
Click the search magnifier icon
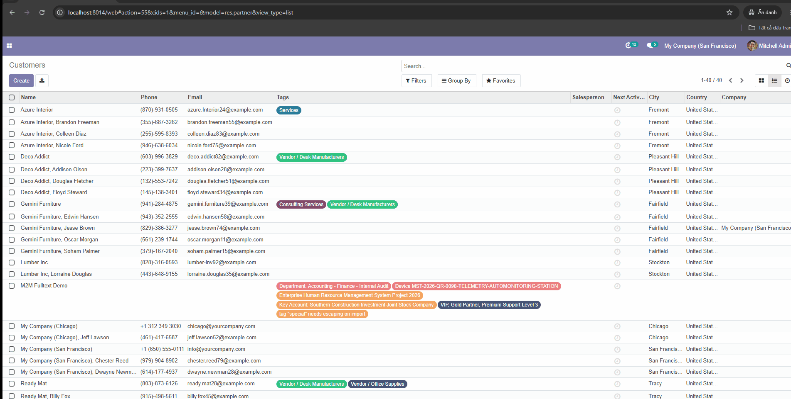point(788,66)
